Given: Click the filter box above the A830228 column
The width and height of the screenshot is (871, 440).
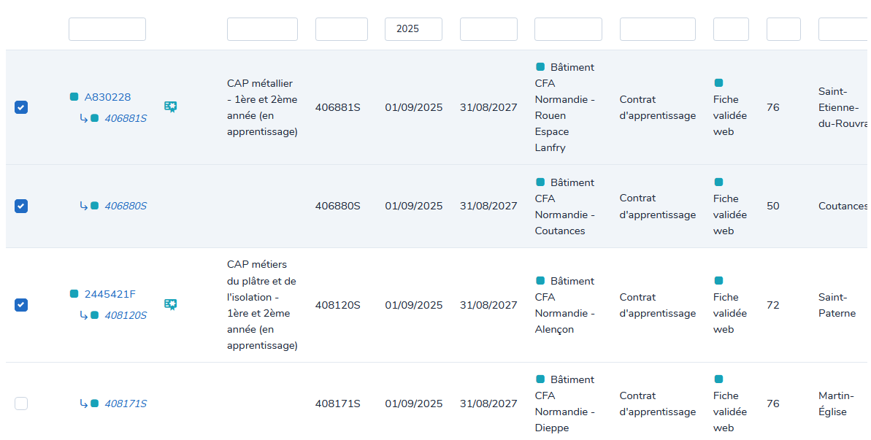Looking at the screenshot, I should tap(107, 29).
